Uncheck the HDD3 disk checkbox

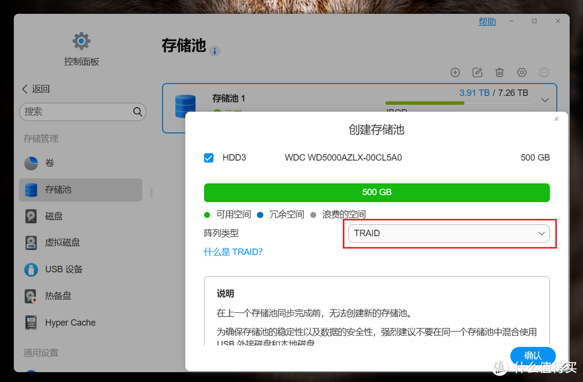209,157
